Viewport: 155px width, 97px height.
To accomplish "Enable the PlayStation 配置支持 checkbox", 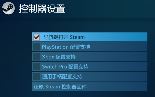I will pyautogui.click(x=36, y=47).
